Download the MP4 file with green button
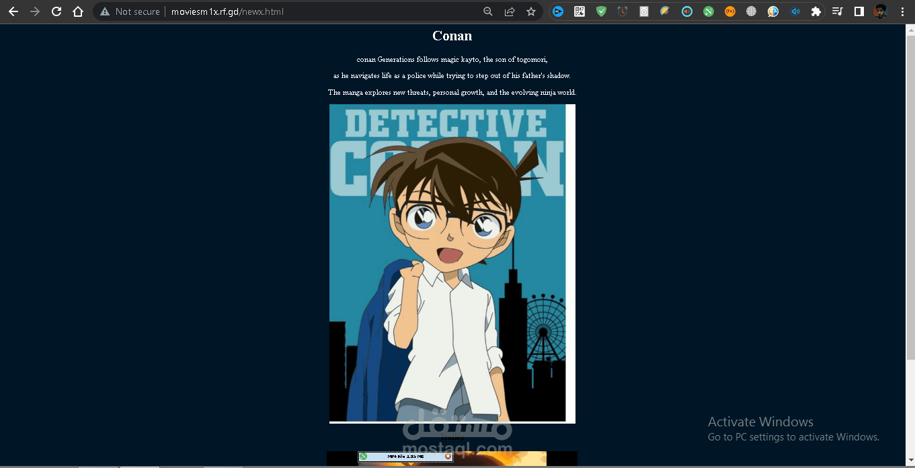 click(364, 457)
